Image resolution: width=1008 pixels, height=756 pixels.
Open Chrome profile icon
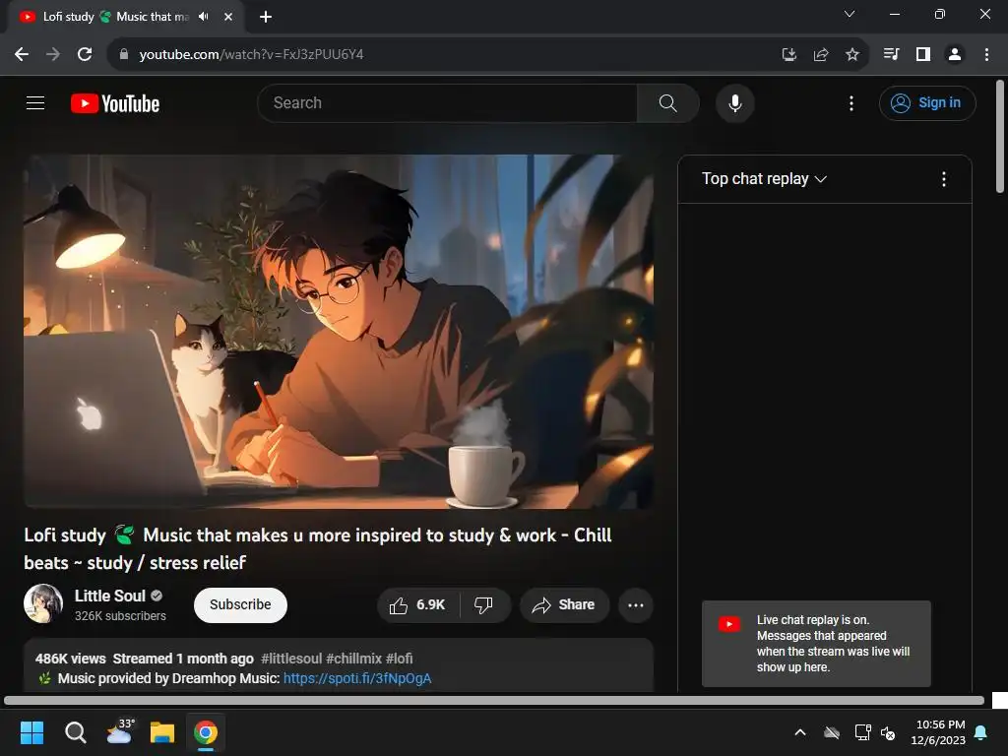(955, 54)
